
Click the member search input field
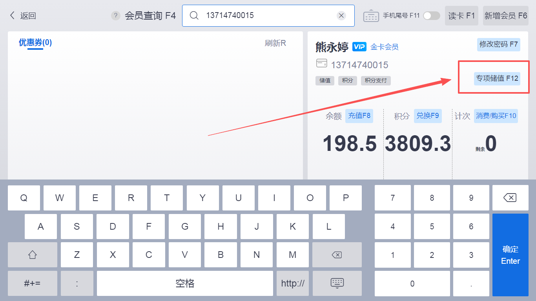coord(267,16)
